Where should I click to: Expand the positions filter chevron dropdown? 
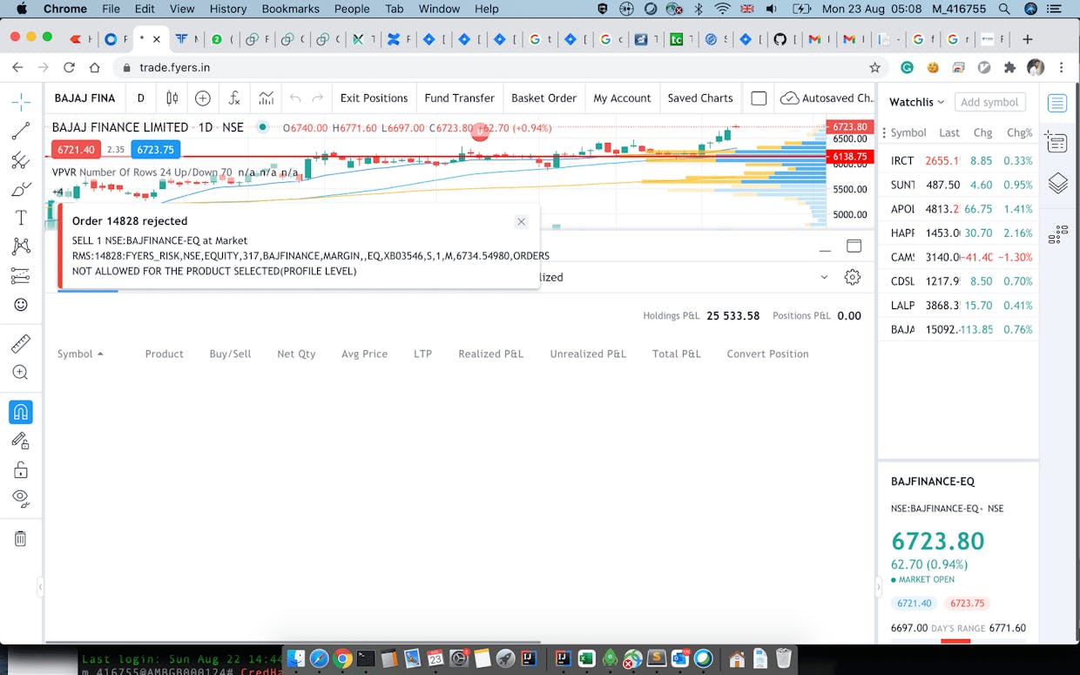tap(825, 277)
